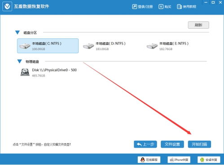Open online customer service (在线客服)
Viewport: 224px width, 165px height.
(x=149, y=160)
